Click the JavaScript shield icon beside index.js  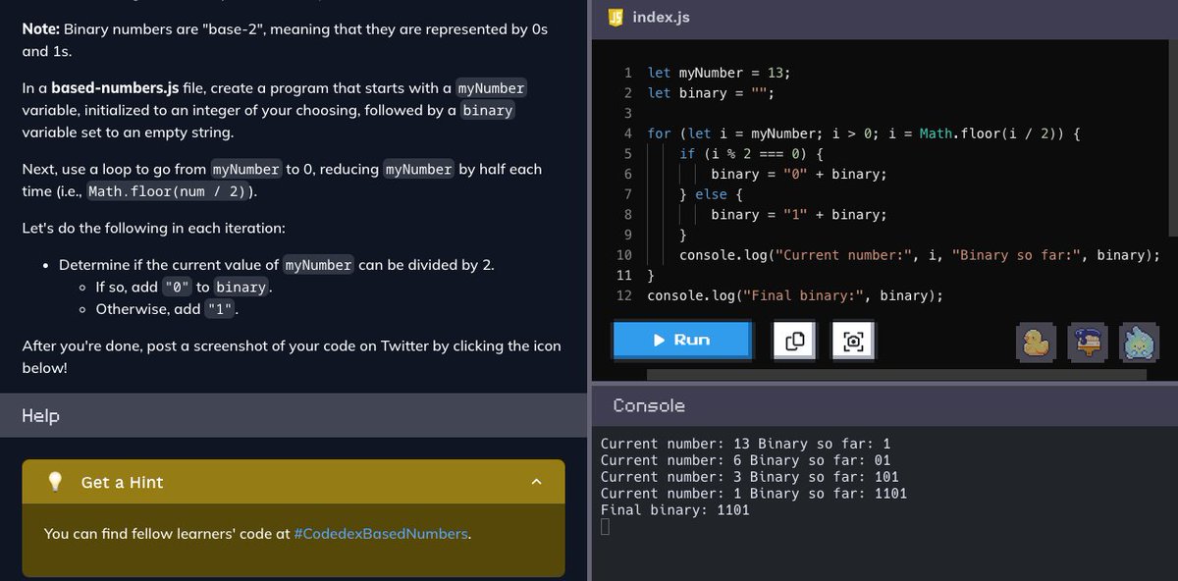(x=616, y=17)
